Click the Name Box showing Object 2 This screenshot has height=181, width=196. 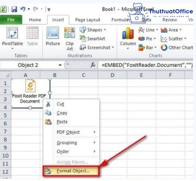point(28,65)
